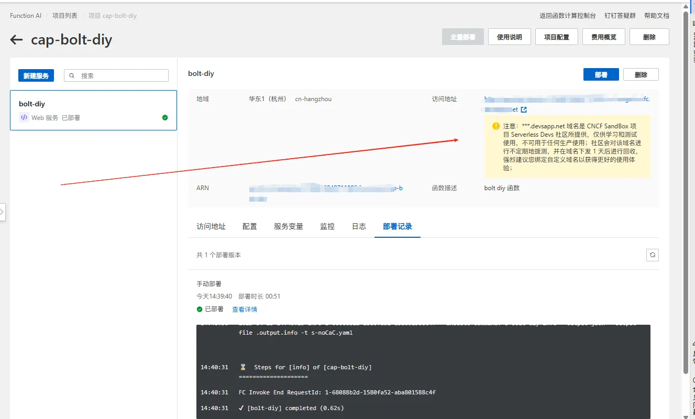Screen dimensions: 695x419
Task: Deploy the bolt-diy service with 部署
Action: 601,74
